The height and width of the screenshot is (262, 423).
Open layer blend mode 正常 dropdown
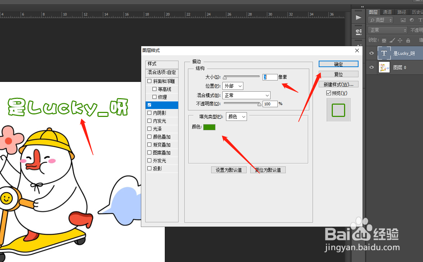pyautogui.click(x=388, y=30)
